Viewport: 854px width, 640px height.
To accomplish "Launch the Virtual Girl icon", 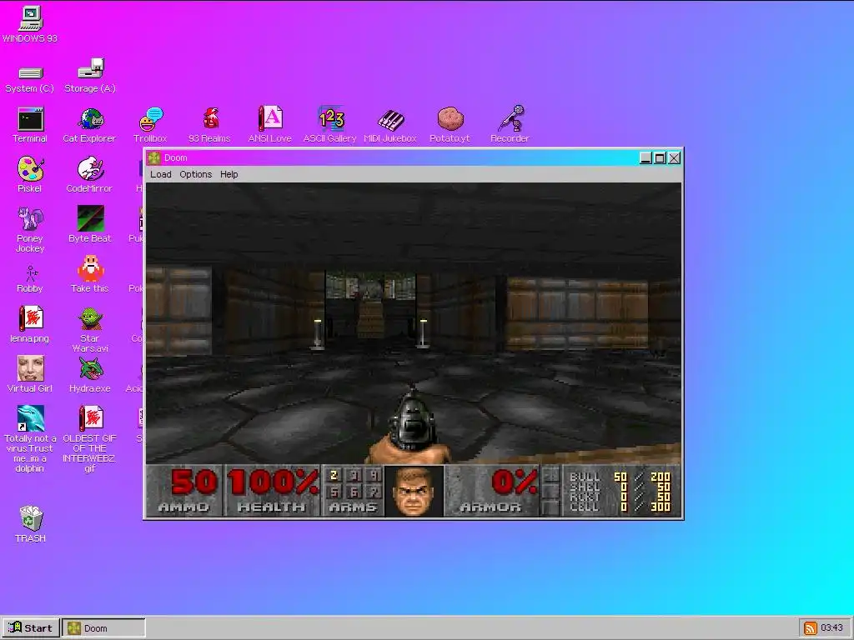I will (30, 374).
